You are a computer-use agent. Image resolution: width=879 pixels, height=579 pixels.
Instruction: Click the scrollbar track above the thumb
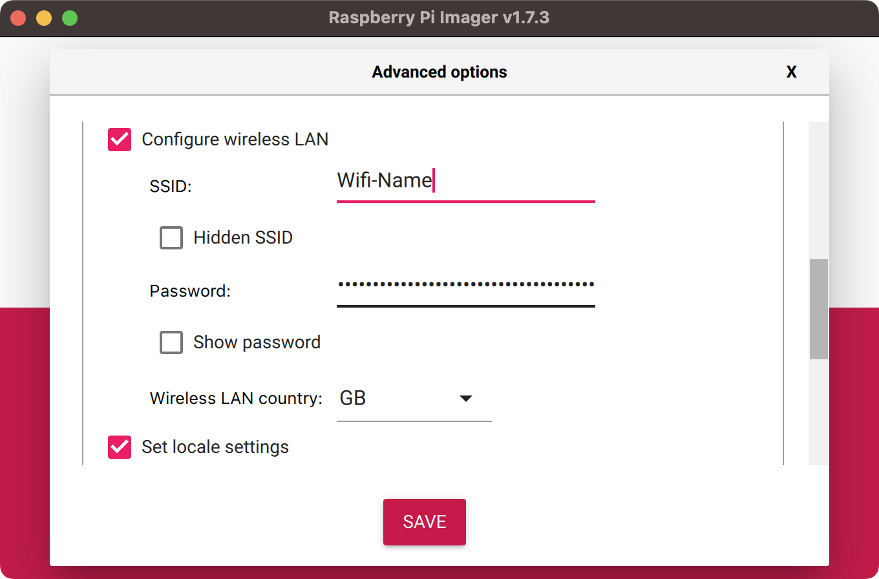(819, 190)
